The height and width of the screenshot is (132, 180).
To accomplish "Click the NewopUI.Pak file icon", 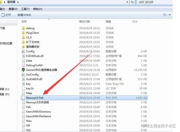I will 23,98.
